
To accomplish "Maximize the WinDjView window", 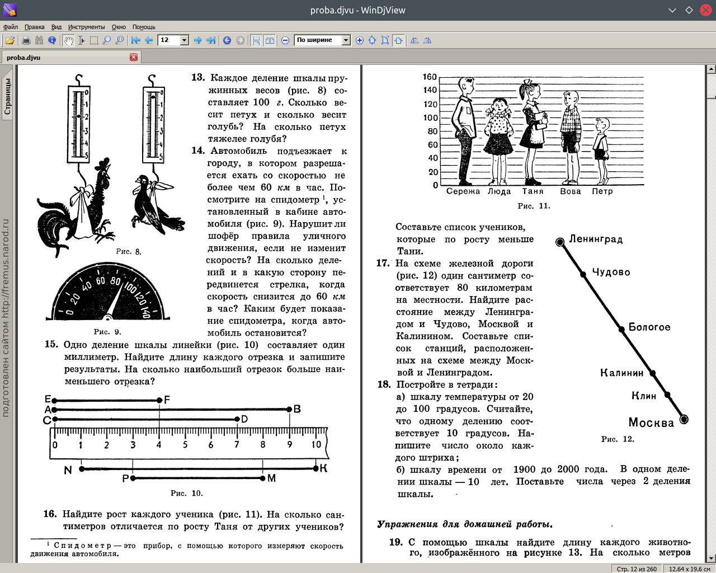I will [689, 10].
